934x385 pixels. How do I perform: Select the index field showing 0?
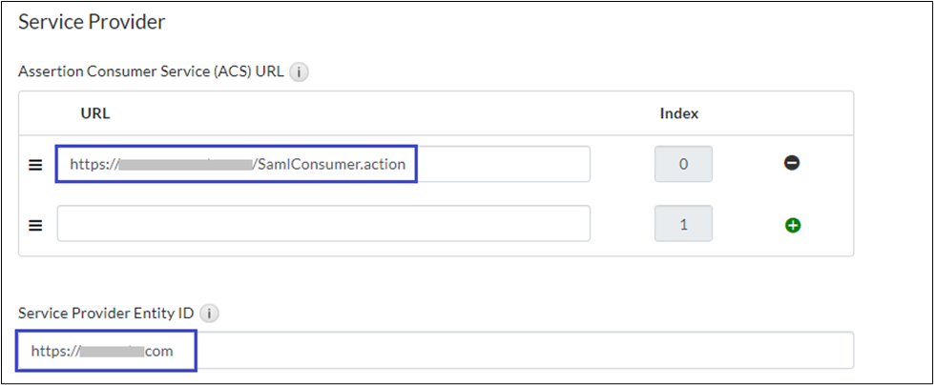coord(683,164)
